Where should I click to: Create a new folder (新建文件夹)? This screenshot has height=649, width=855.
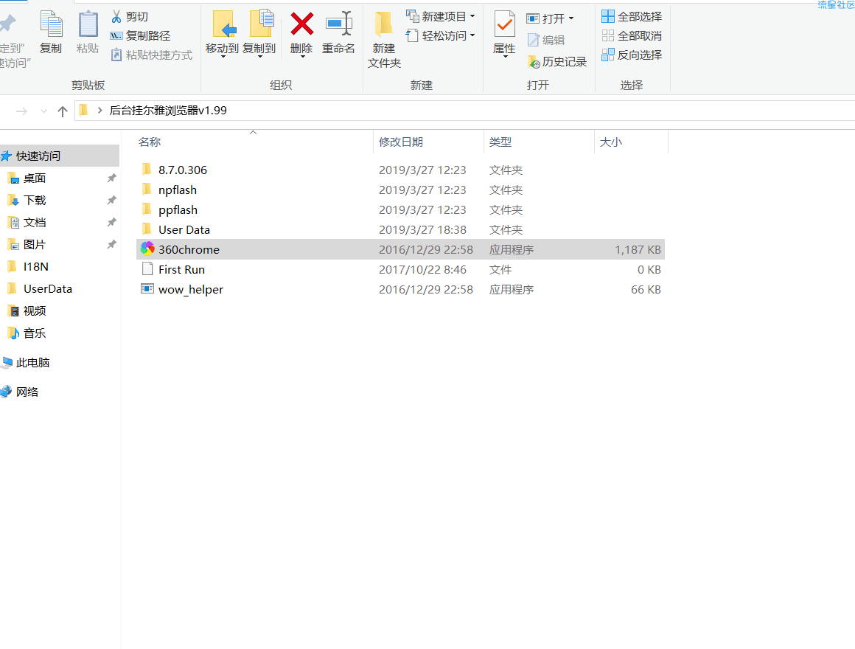click(x=384, y=40)
